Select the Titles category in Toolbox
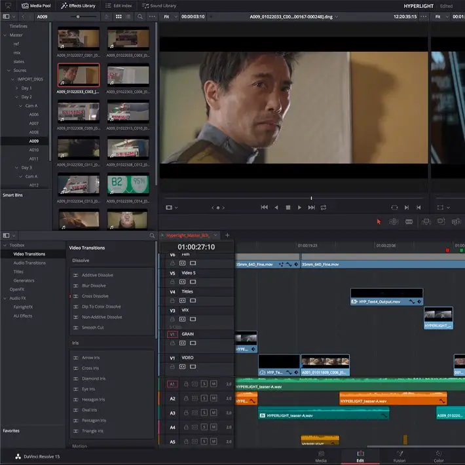The width and height of the screenshot is (465, 465). (18, 272)
